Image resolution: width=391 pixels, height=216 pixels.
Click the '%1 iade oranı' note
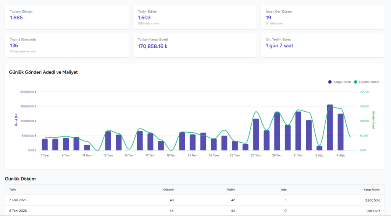(x=274, y=23)
